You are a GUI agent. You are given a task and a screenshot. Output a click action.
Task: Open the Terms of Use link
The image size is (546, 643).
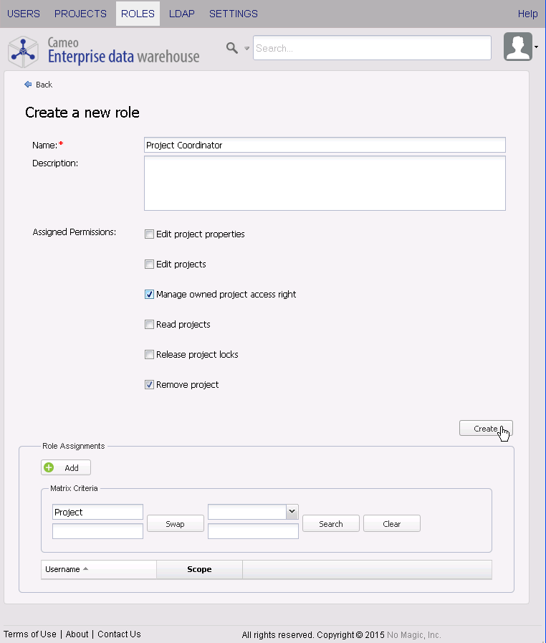(30, 634)
